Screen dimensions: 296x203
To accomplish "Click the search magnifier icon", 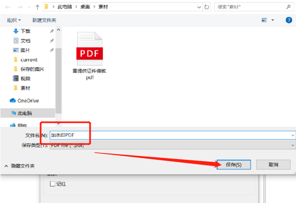I will coord(288,7).
